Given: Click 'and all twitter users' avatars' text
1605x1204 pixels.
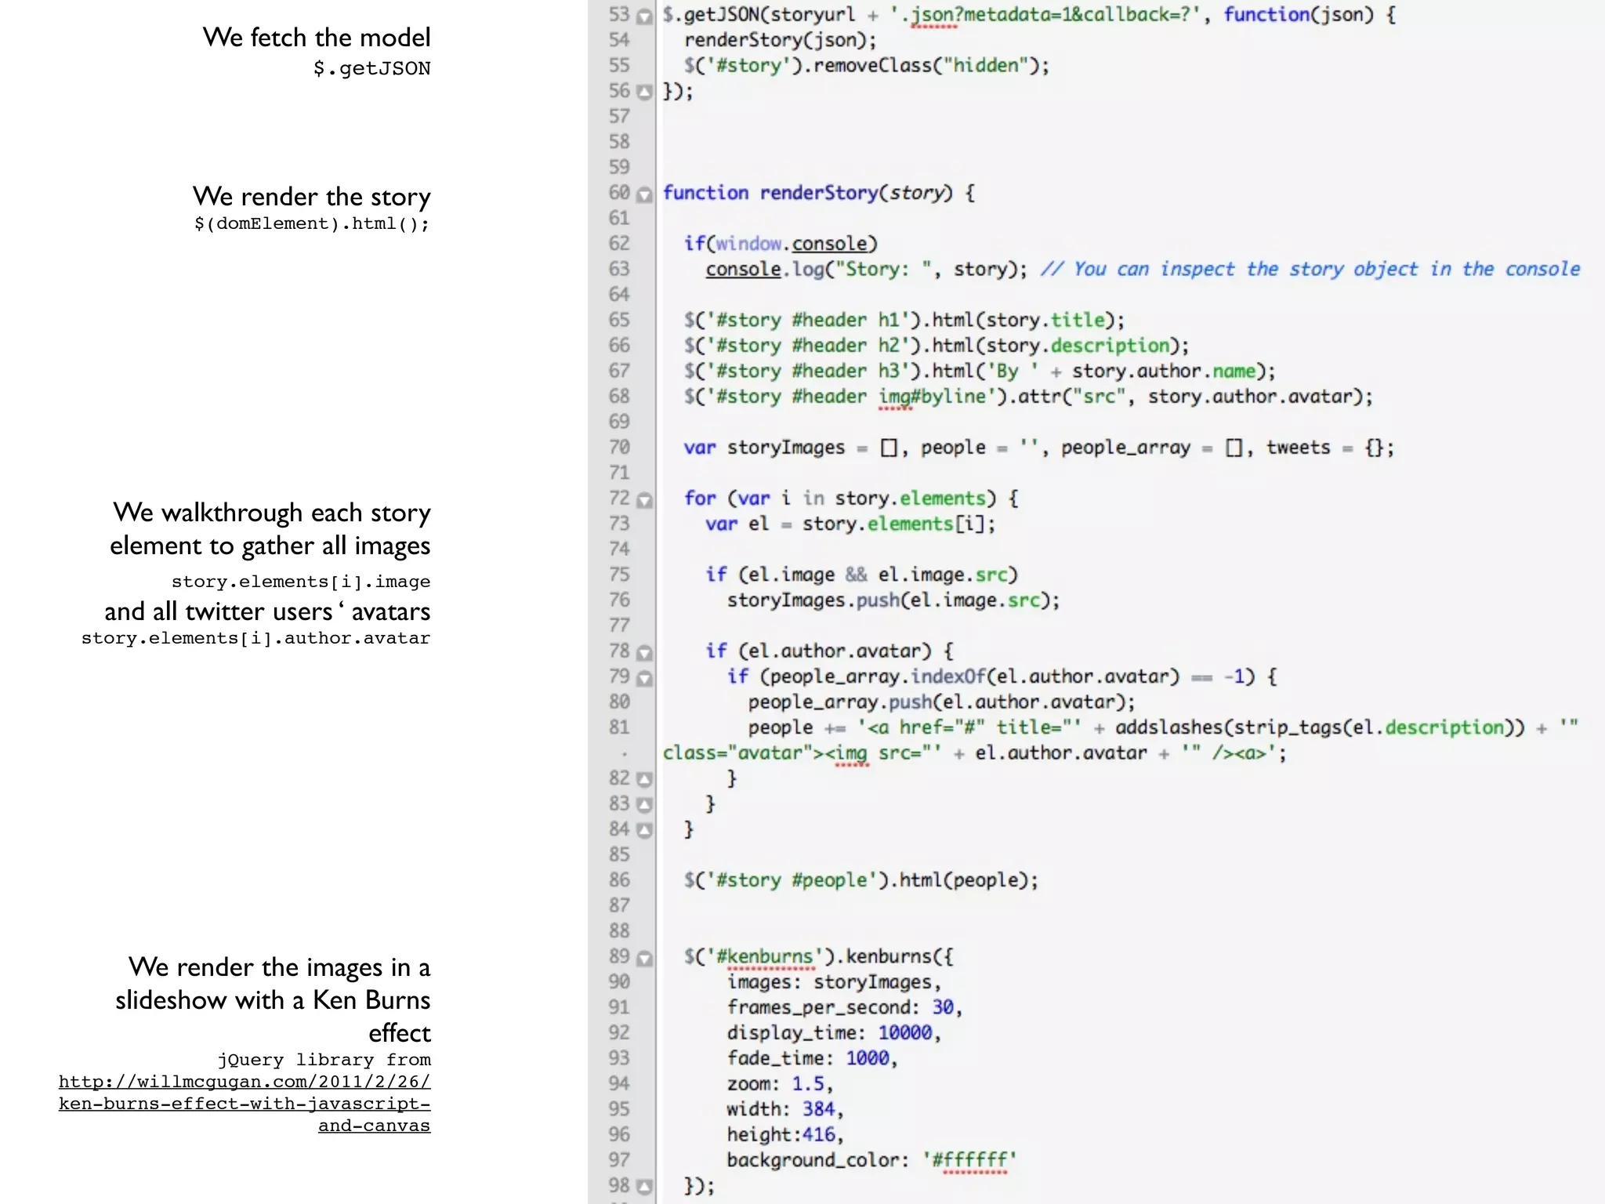Looking at the screenshot, I should [x=267, y=611].
